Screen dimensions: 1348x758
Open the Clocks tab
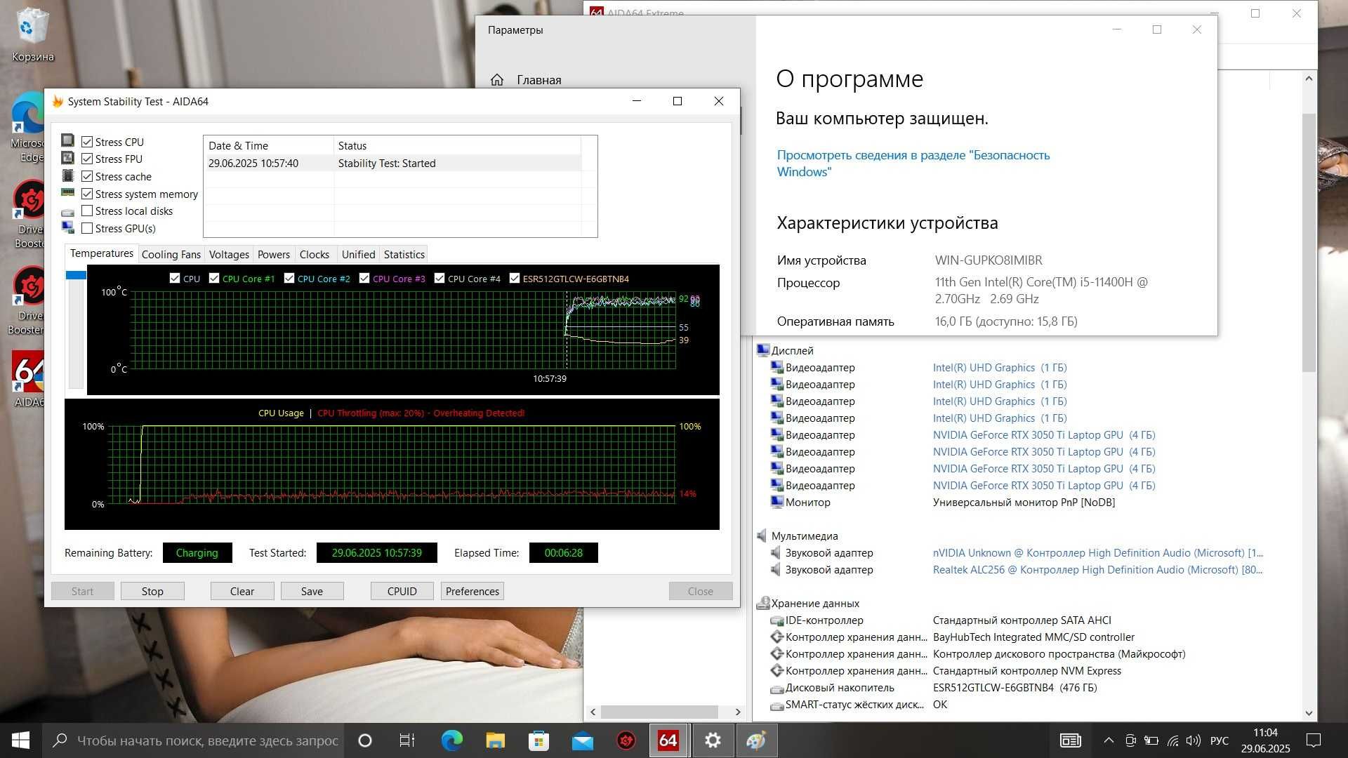pyautogui.click(x=314, y=254)
